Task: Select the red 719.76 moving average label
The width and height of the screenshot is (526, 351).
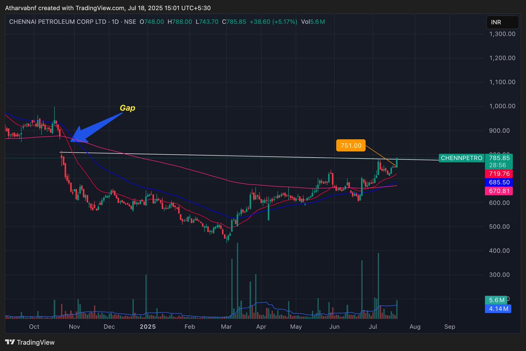Action: tap(500, 174)
